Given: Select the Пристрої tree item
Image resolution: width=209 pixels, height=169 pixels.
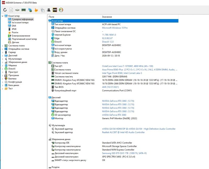Looking at the screenshot, I should [13, 72].
